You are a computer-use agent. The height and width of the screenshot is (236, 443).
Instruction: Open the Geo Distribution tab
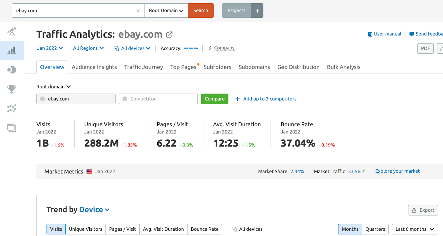click(298, 67)
